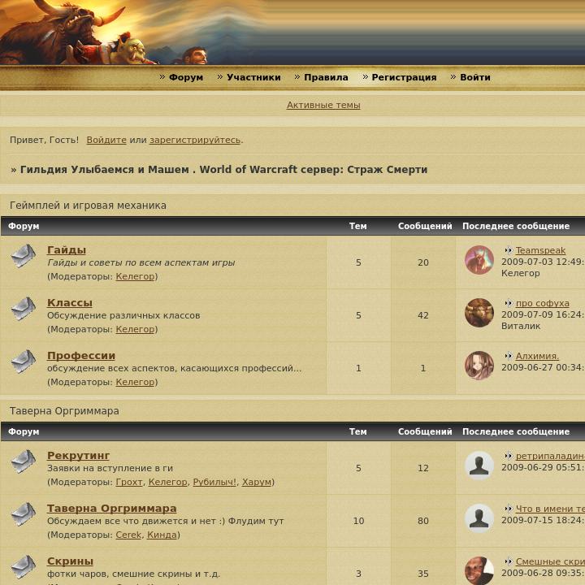Image resolution: width=585 pixels, height=585 pixels.
Task: Click the message count 80 in Таверна row
Action: pyautogui.click(x=423, y=521)
